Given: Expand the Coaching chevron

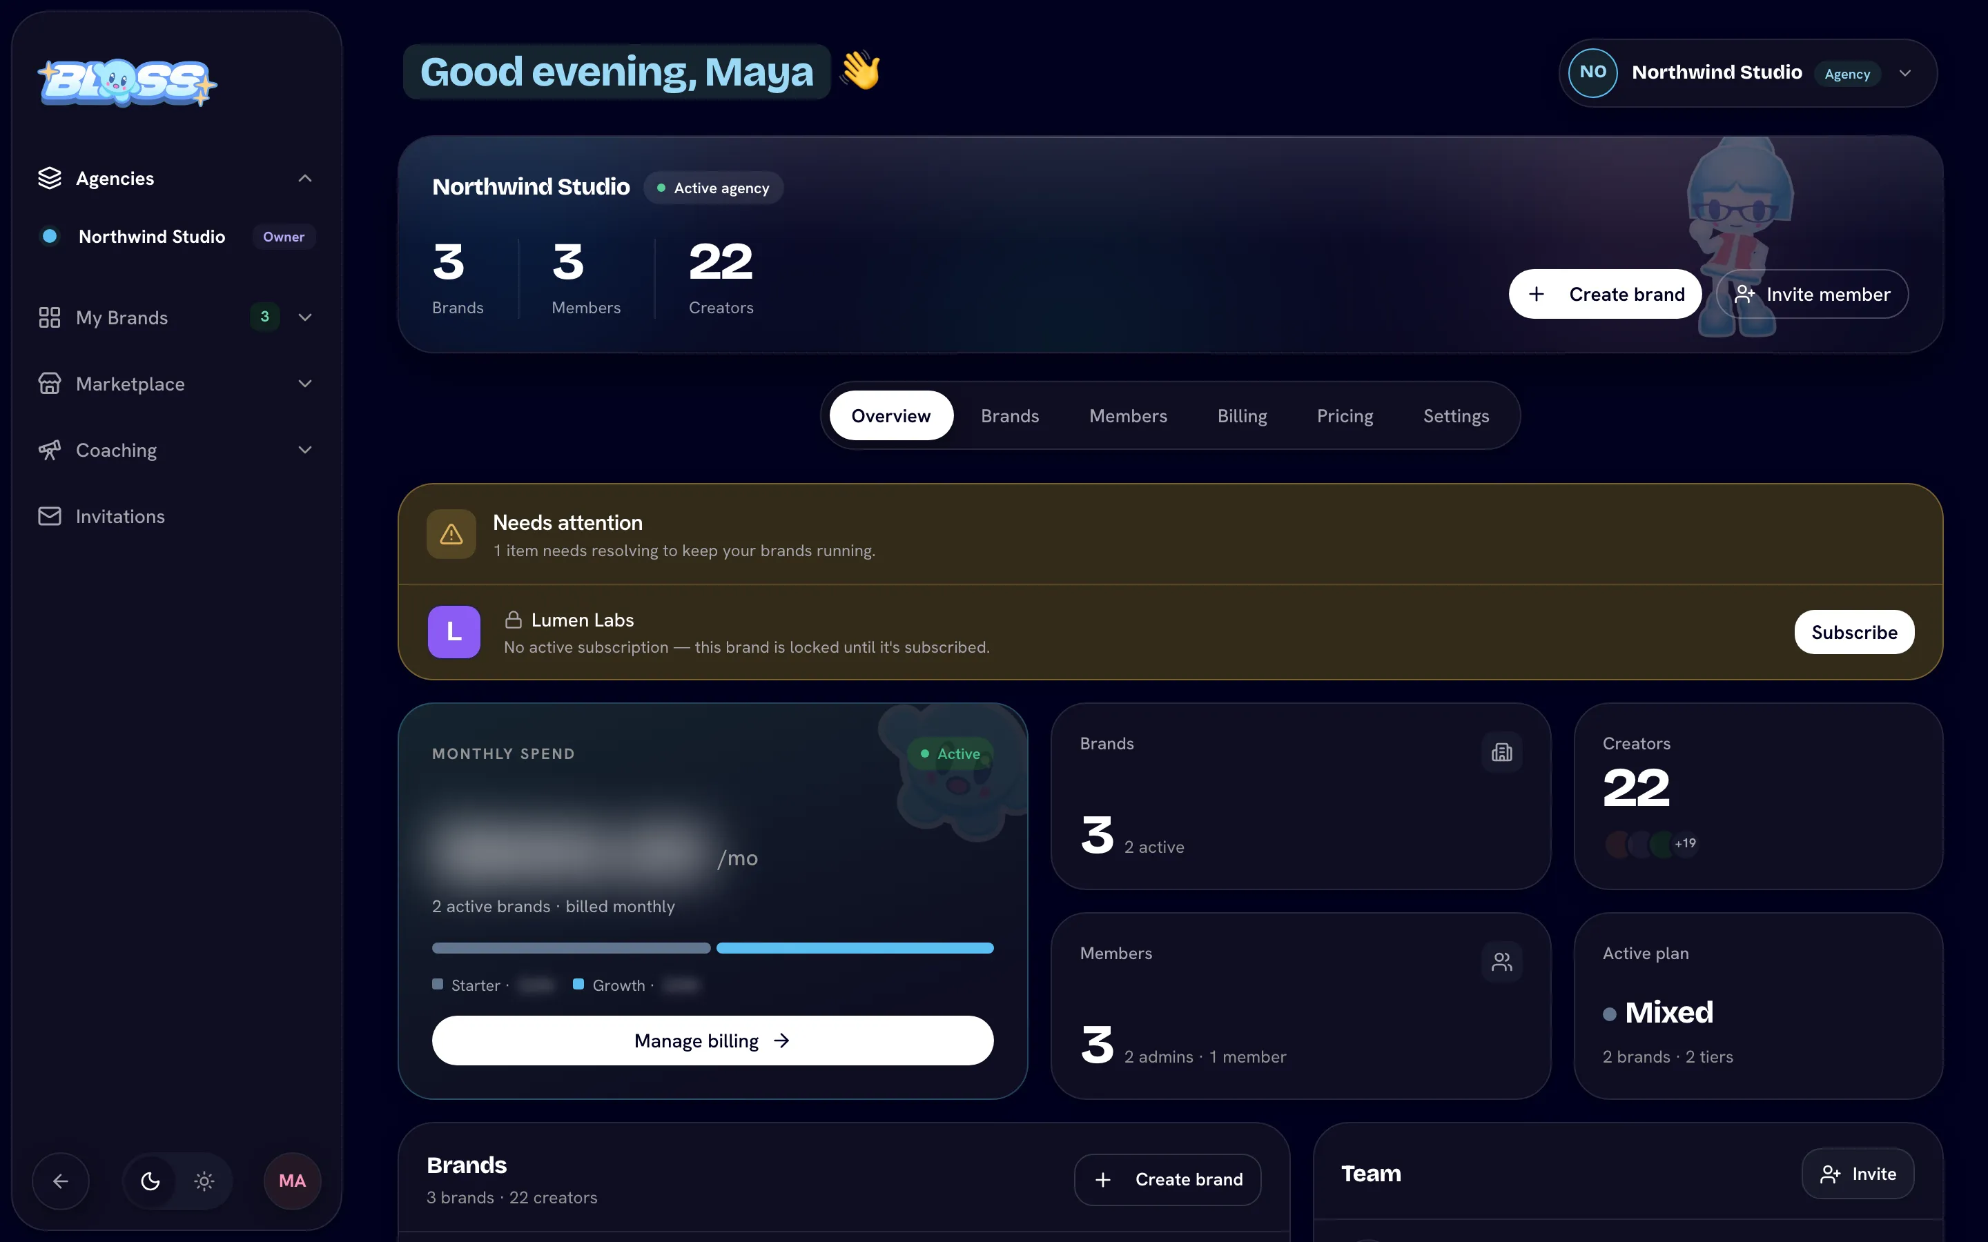Looking at the screenshot, I should coord(305,450).
